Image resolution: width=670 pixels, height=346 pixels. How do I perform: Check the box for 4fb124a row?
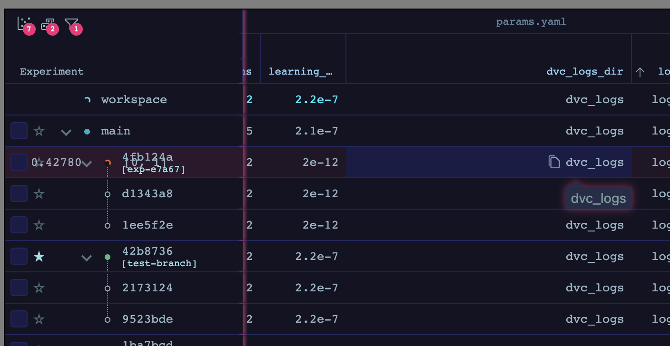[x=19, y=162]
